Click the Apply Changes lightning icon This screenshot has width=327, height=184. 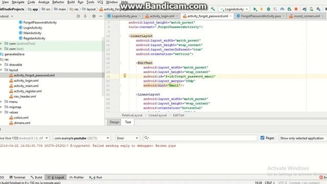tap(262, 9)
